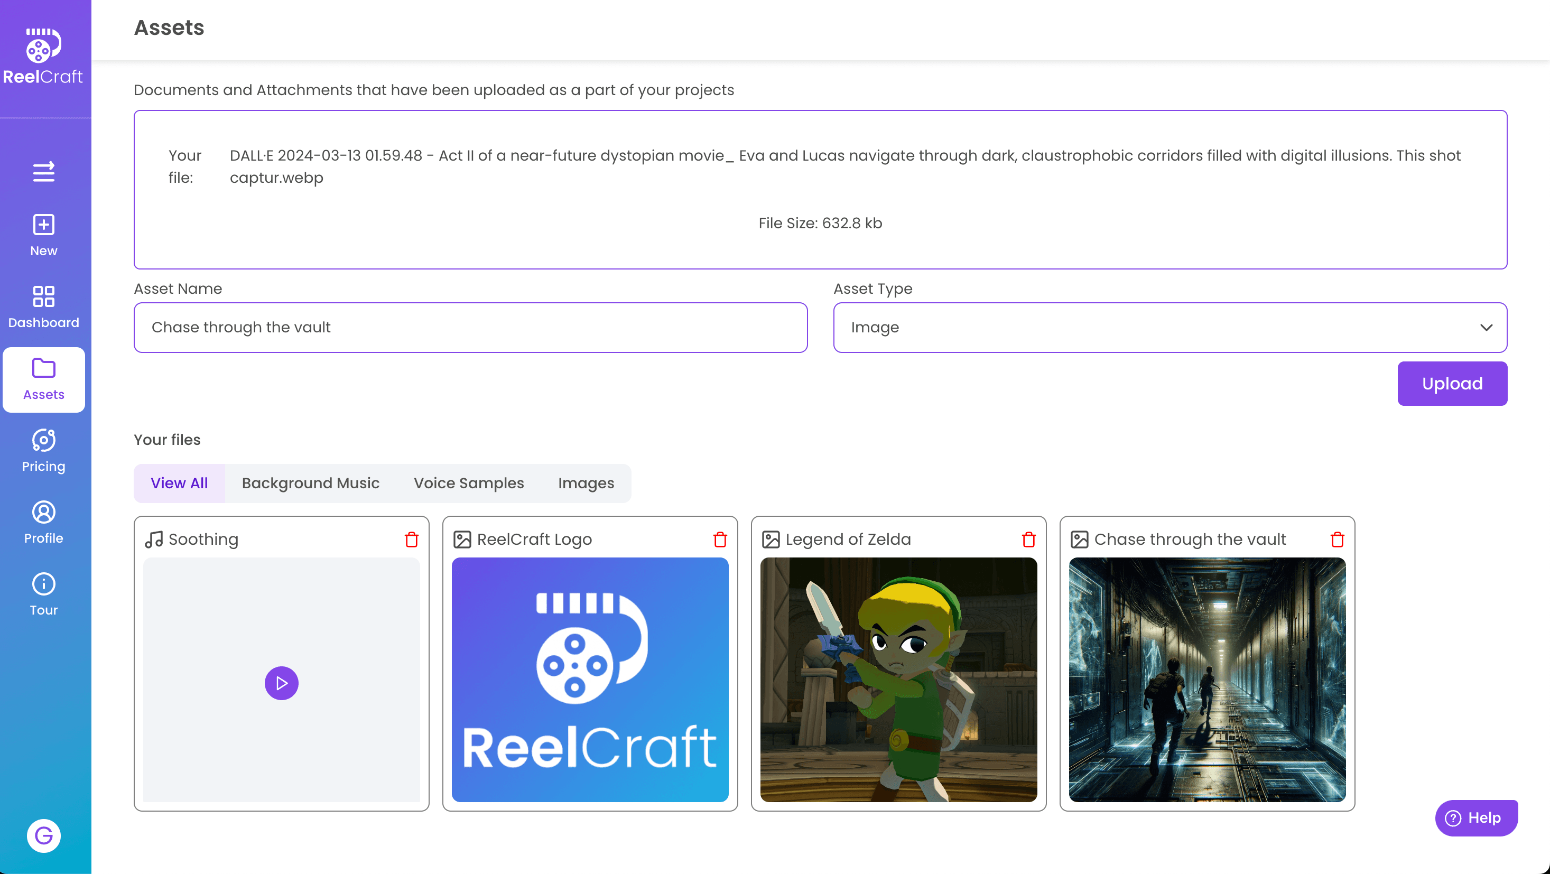Expand the Image type selector
This screenshot has width=1550, height=874.
(1487, 327)
